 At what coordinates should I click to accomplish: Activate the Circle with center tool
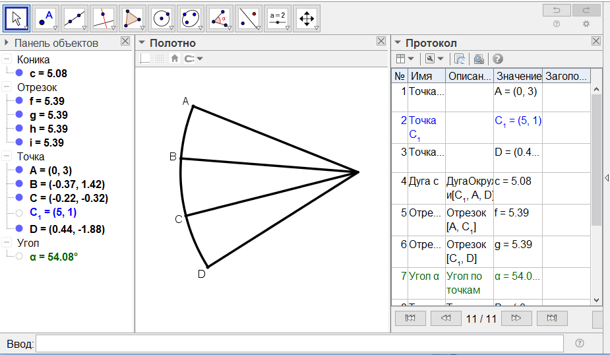tap(162, 18)
